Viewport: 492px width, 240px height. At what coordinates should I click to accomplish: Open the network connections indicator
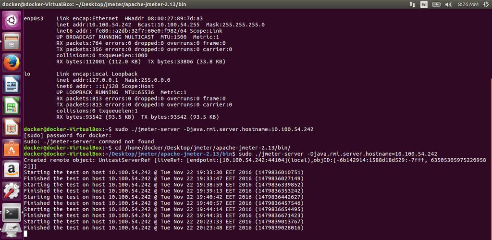[x=412, y=4]
